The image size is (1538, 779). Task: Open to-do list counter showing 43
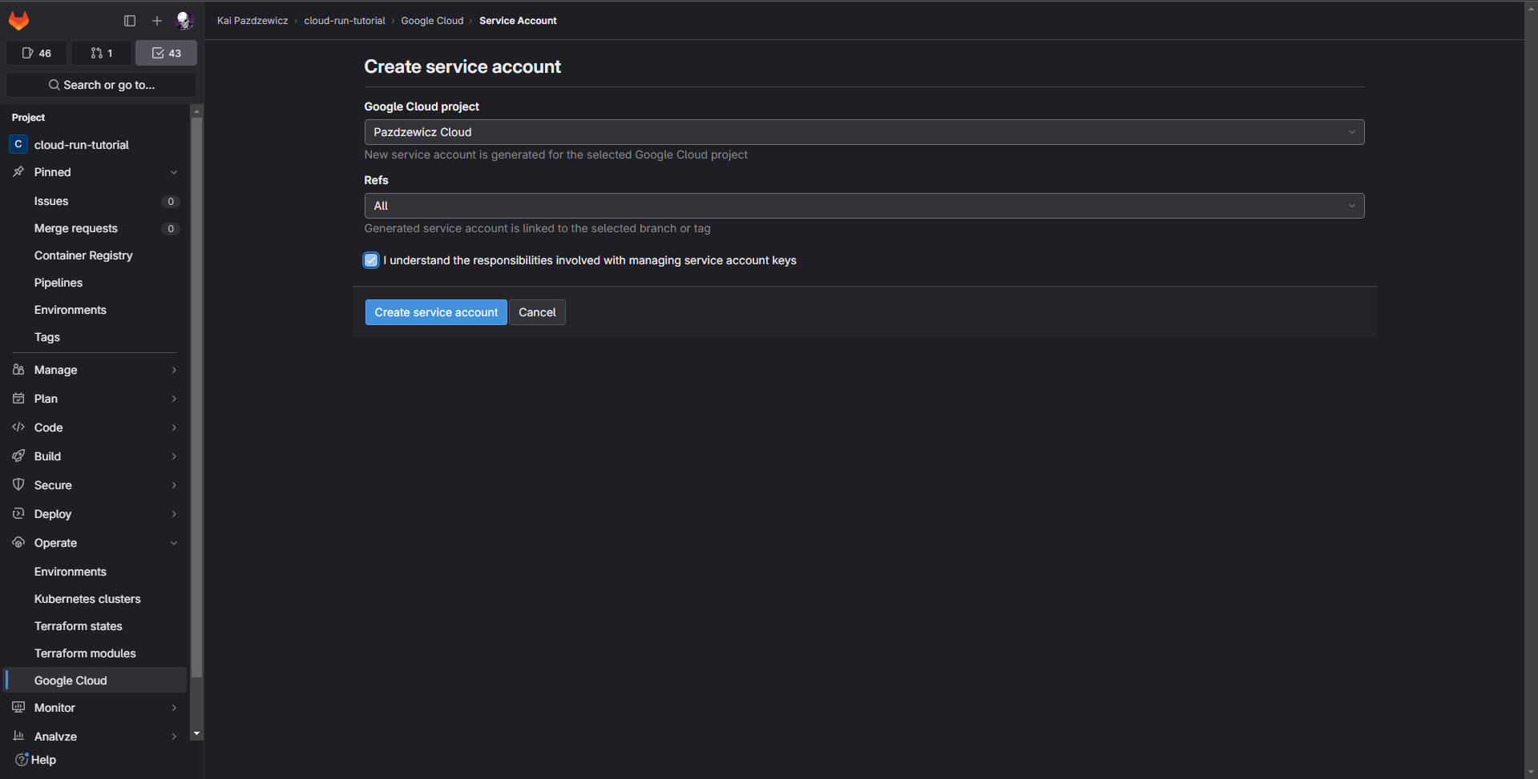click(167, 53)
